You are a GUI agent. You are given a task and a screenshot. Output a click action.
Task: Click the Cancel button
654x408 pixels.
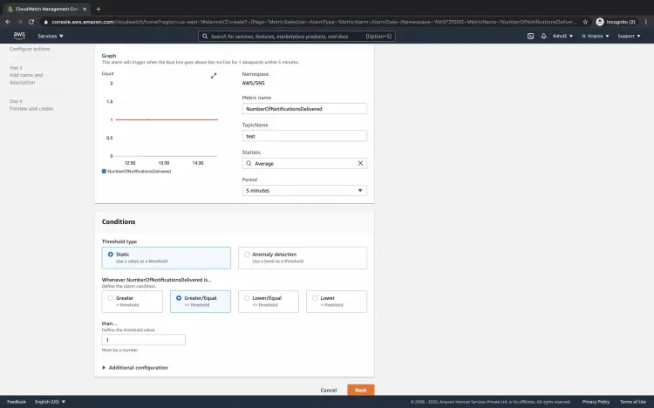329,390
